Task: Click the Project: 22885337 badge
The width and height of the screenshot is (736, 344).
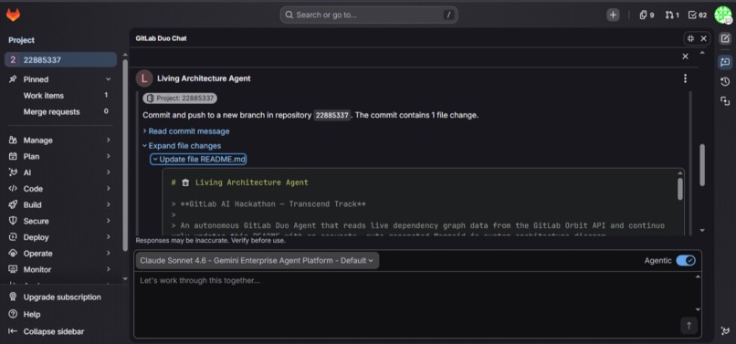Action: tap(180, 98)
